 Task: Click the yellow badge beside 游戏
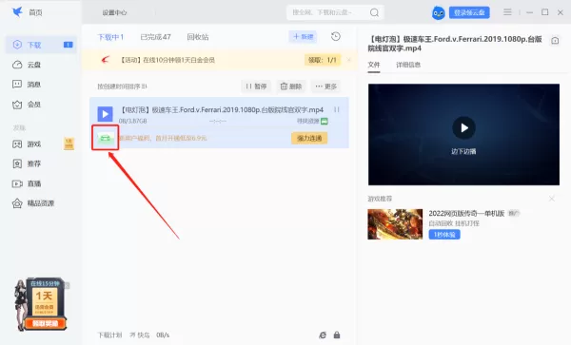pyautogui.click(x=69, y=144)
